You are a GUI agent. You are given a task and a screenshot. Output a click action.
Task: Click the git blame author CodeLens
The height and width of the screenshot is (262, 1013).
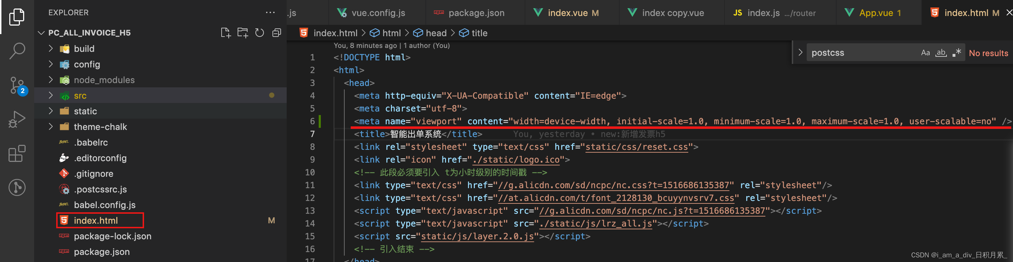392,45
